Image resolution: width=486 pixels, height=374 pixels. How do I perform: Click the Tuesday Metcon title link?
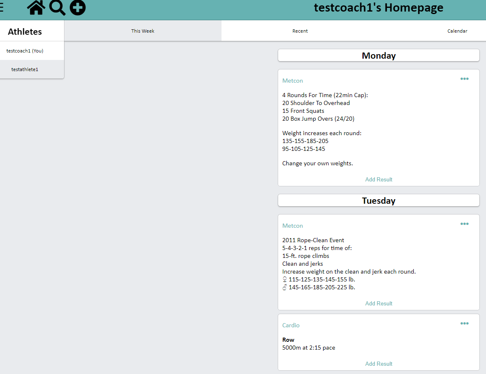[x=293, y=226]
